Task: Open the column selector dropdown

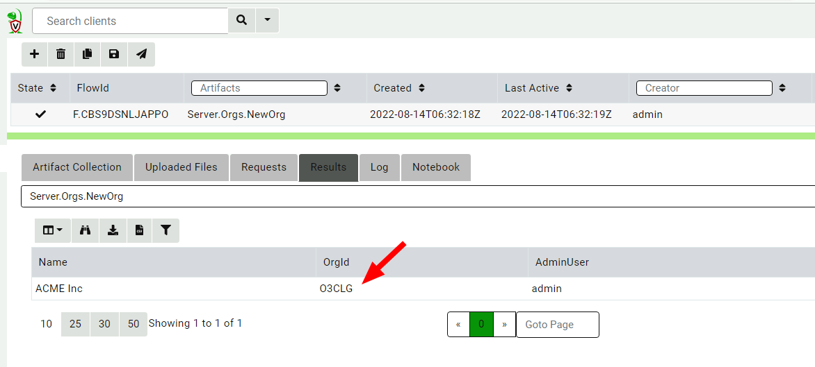Action: pos(52,230)
